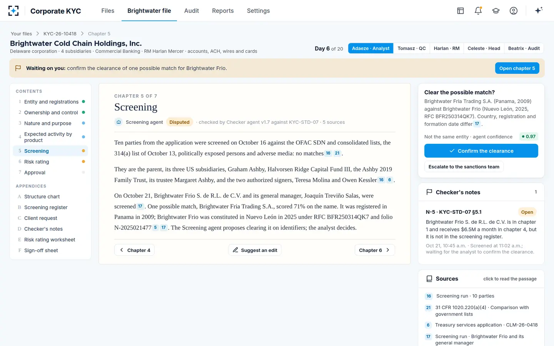Switch to the Audit tab
554x346 pixels.
[x=192, y=11]
